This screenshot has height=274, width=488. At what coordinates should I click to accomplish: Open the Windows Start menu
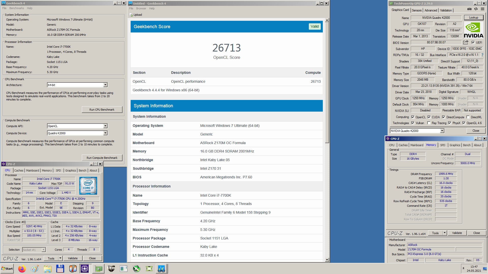(7, 269)
